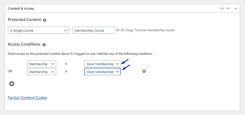Add a new access condition with the plus icon
The image size is (245, 115).
(x=12, y=84)
